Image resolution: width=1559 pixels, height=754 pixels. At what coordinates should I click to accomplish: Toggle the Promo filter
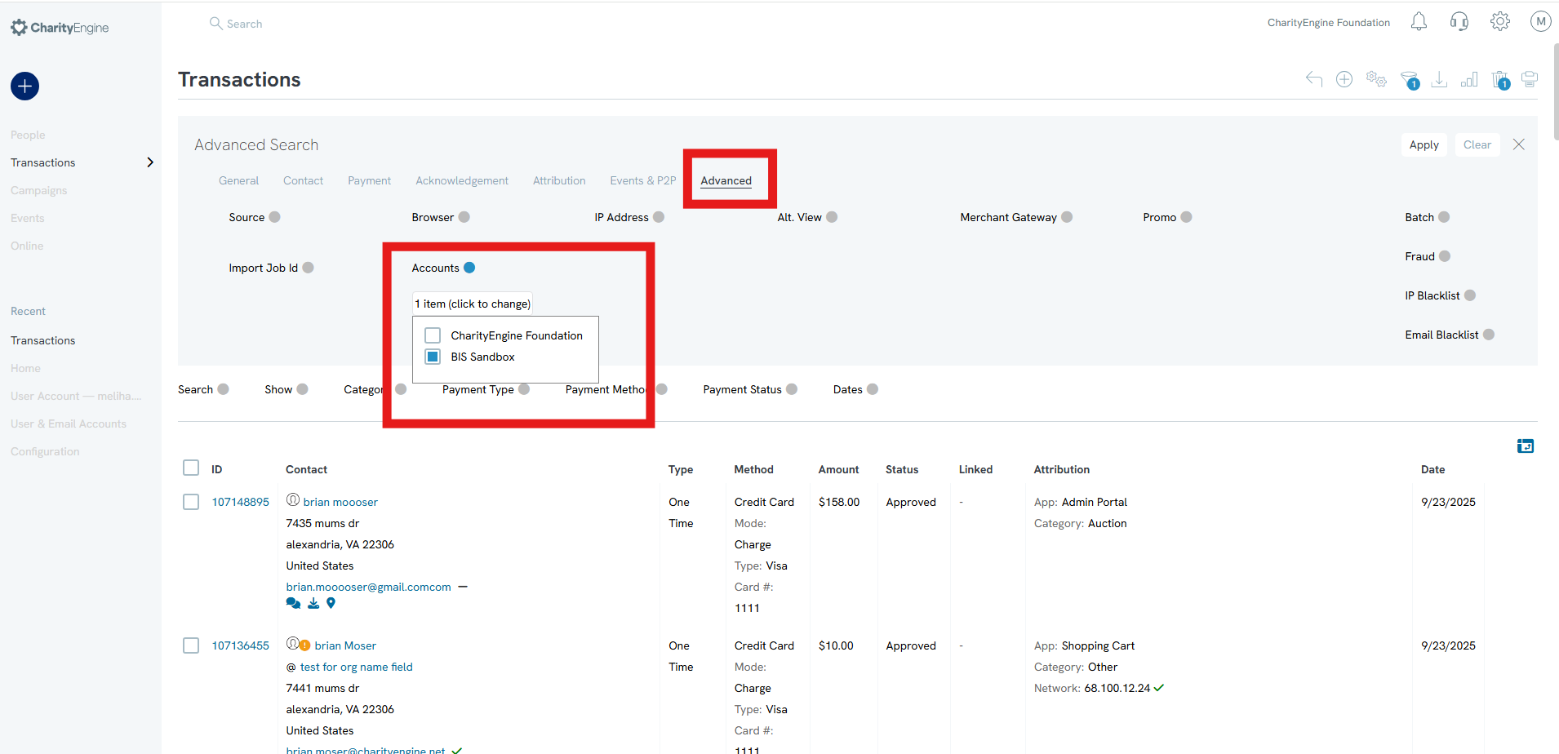click(1187, 217)
